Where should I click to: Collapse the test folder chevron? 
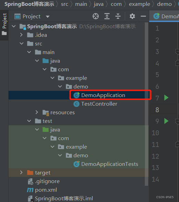coord(29,121)
